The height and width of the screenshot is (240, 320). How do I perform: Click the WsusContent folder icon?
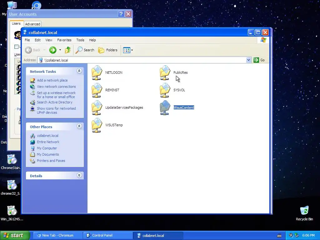tap(165, 108)
